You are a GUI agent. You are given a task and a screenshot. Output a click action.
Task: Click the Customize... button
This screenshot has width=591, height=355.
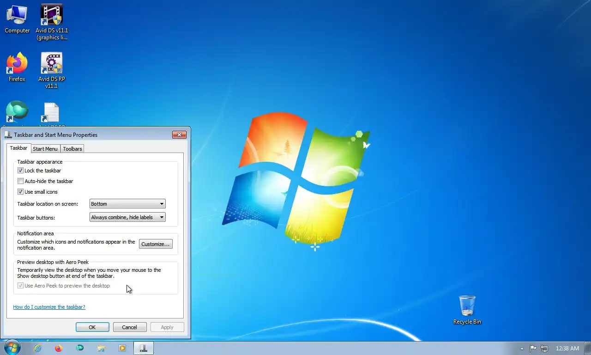156,244
